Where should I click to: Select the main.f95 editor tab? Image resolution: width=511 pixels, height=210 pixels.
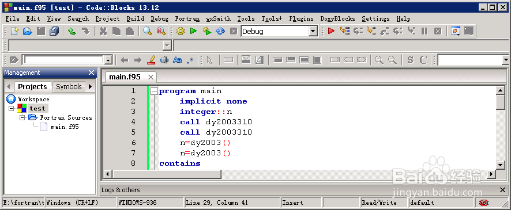[x=125, y=77]
